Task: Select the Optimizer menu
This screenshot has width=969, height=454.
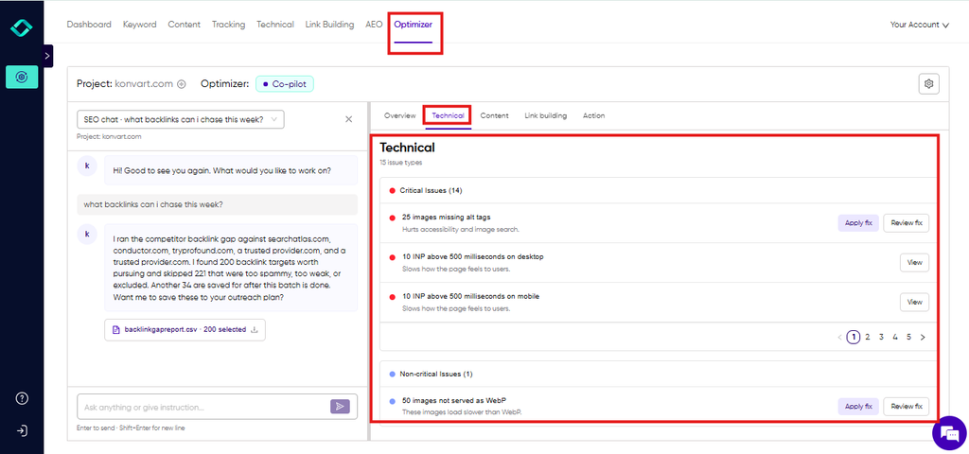Action: (x=414, y=25)
